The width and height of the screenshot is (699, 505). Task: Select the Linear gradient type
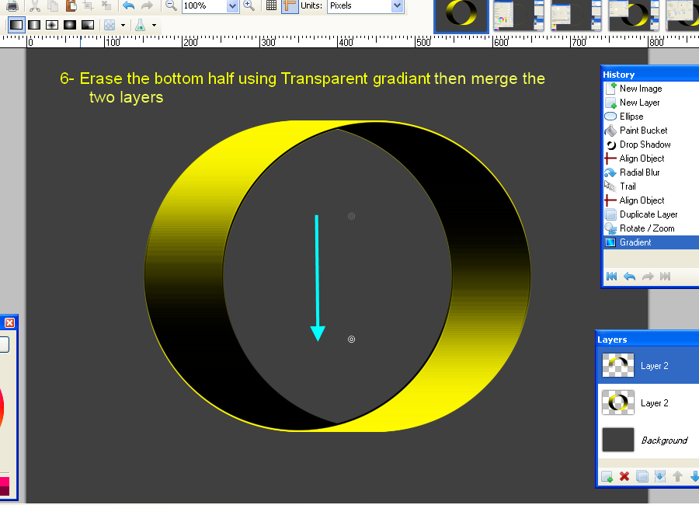click(16, 25)
